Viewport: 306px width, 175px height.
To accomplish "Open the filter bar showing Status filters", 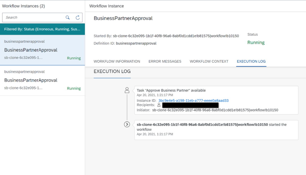I will point(42,29).
